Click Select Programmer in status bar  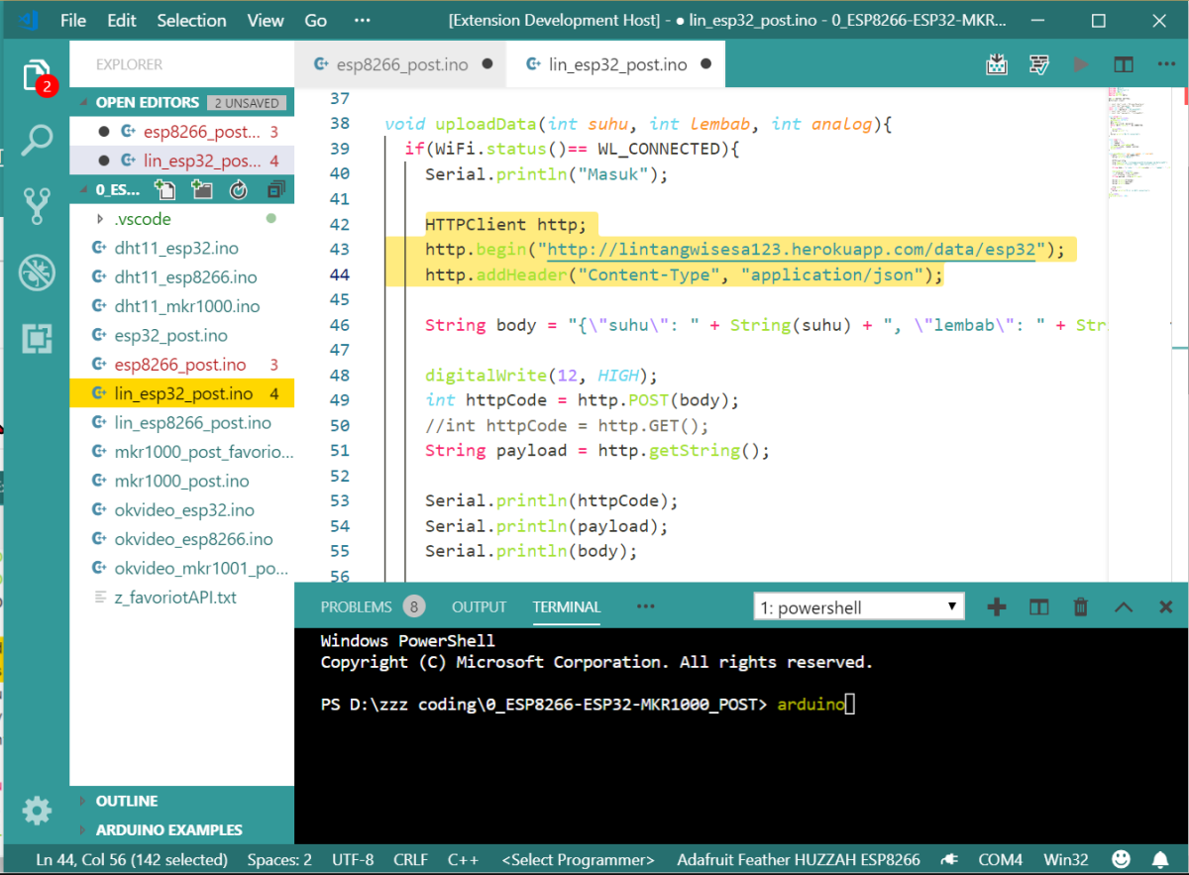(x=579, y=859)
